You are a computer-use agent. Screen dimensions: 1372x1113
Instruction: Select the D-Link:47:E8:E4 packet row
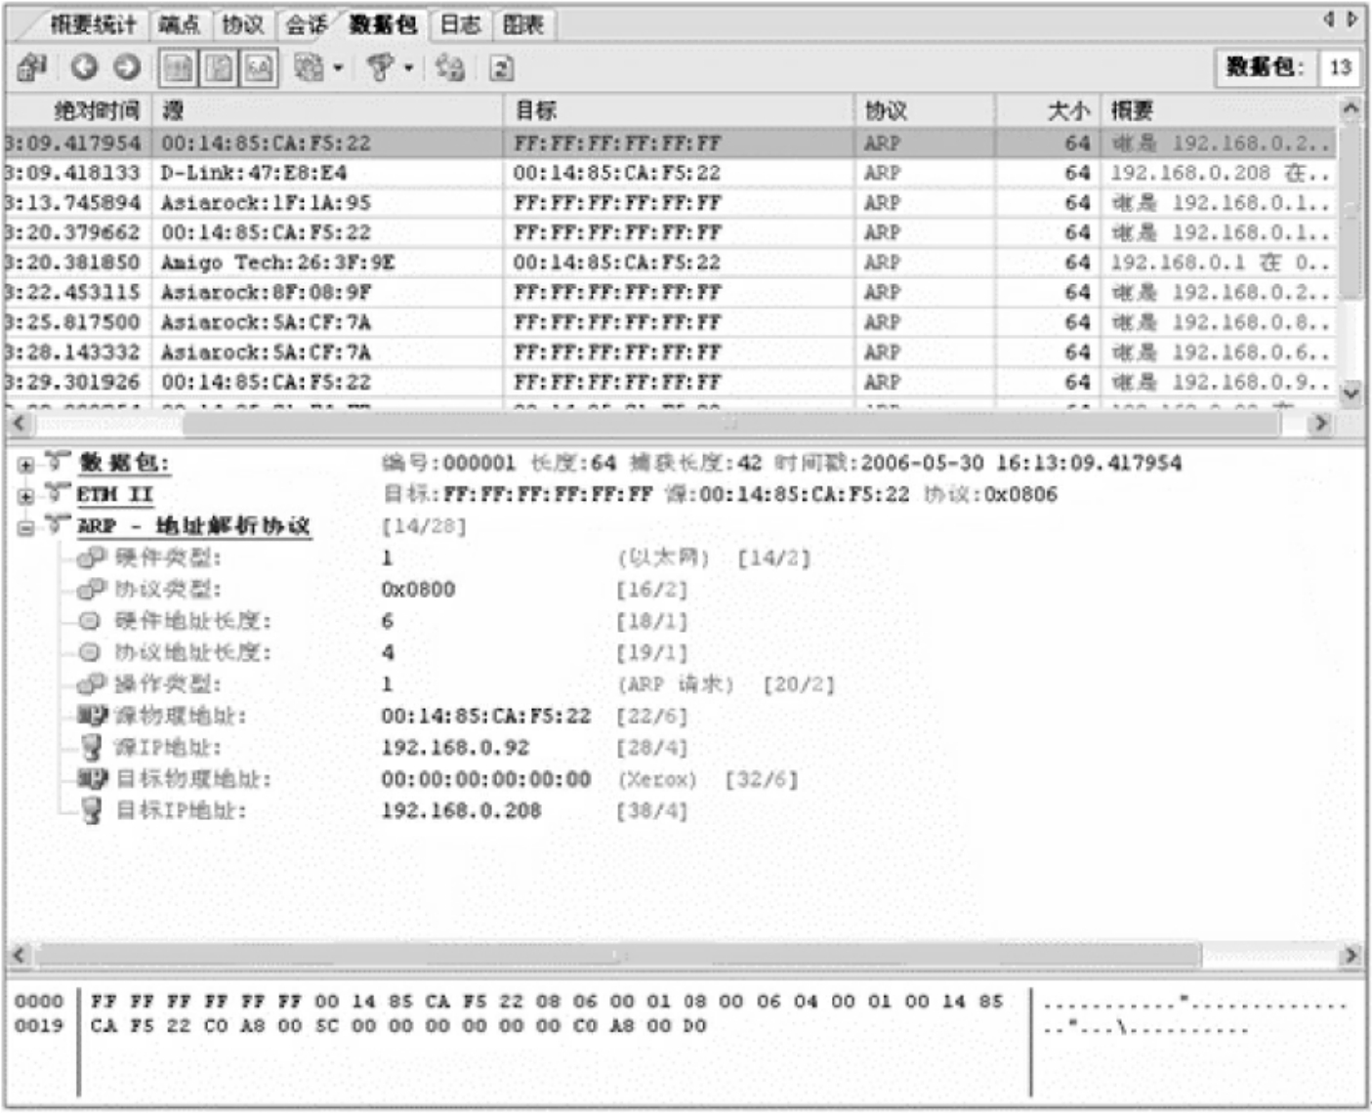click(x=670, y=173)
